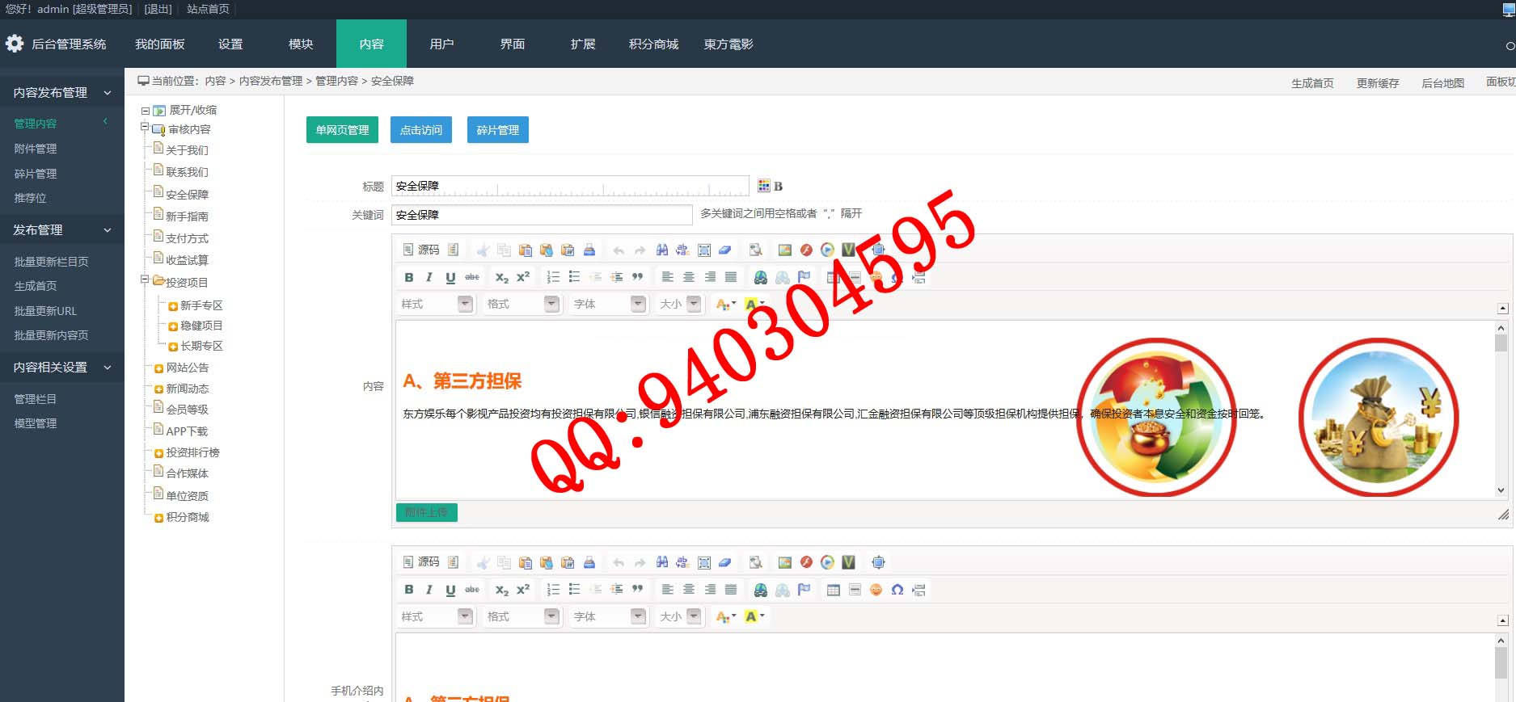The image size is (1516, 702).
Task: Open the 字体 font dropdown in the 内容 editor
Action: click(608, 304)
